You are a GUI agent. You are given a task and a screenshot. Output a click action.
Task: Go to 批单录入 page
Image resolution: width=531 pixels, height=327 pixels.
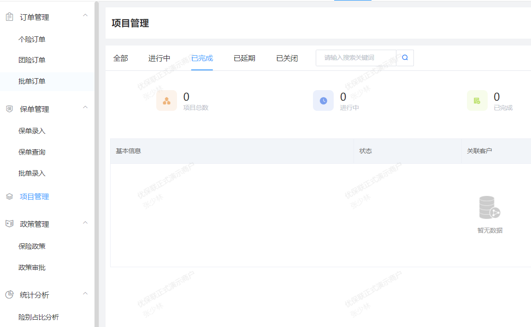pos(32,173)
